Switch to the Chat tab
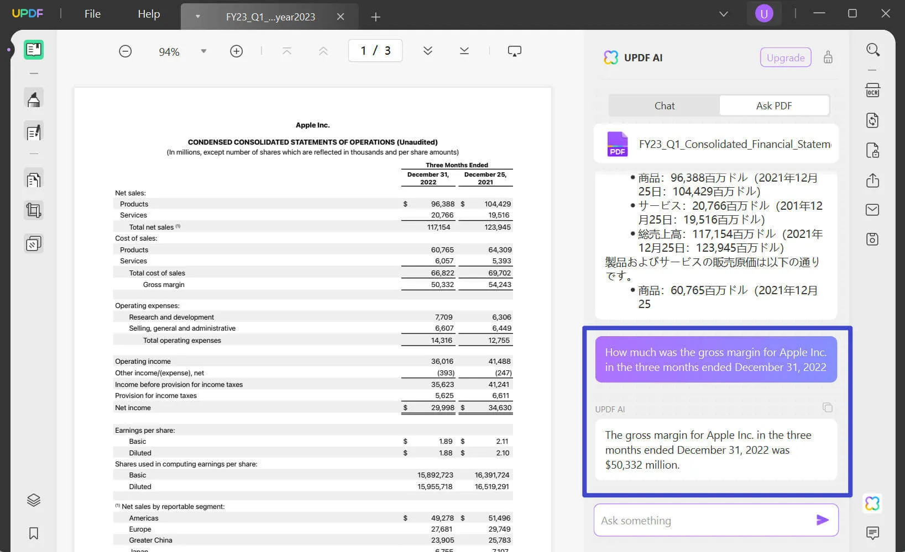 [664, 105]
